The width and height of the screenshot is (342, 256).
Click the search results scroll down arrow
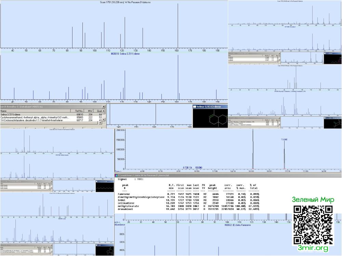pyautogui.click(x=104, y=119)
